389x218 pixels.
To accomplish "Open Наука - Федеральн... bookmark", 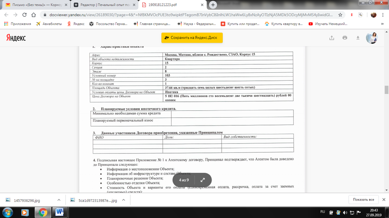I will (197, 24).
